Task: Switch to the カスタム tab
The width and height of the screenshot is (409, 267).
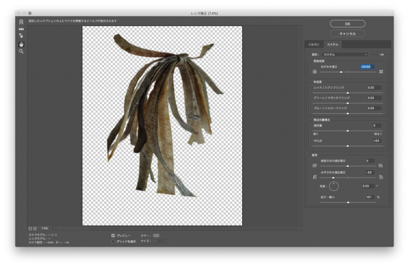Action: pos(333,45)
